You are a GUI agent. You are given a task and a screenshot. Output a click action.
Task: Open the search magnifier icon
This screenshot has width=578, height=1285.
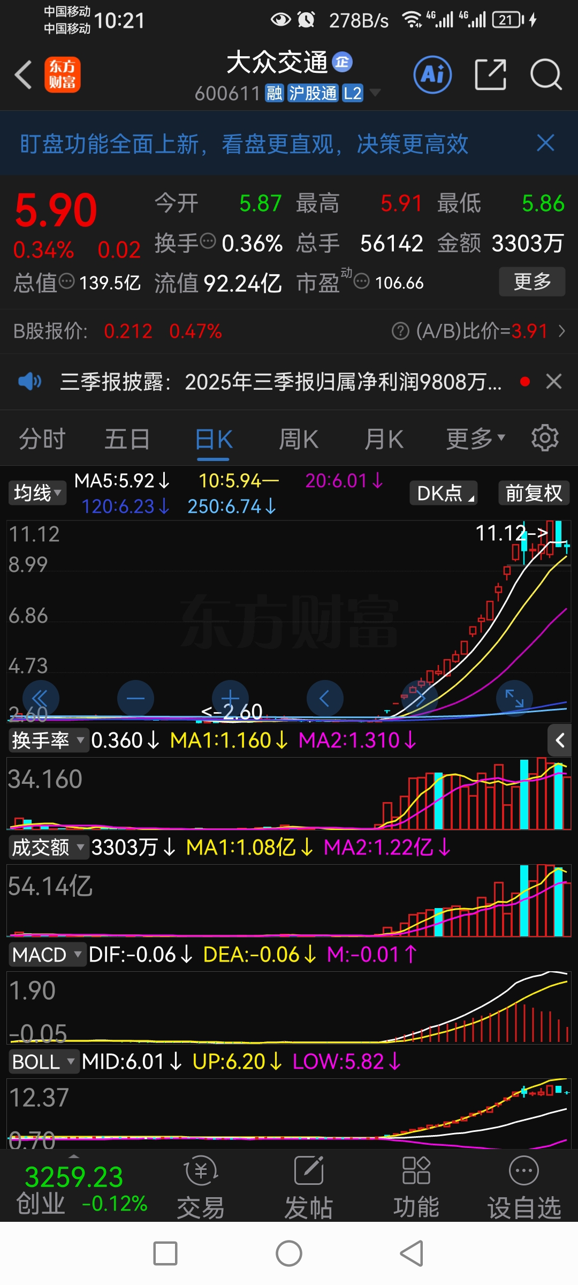pos(546,74)
